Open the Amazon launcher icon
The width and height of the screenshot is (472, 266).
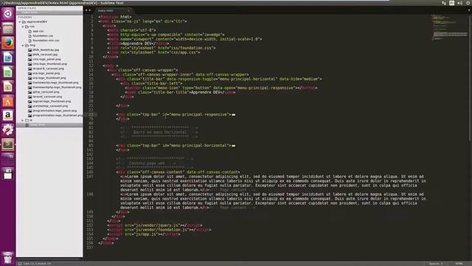[x=8, y=115]
